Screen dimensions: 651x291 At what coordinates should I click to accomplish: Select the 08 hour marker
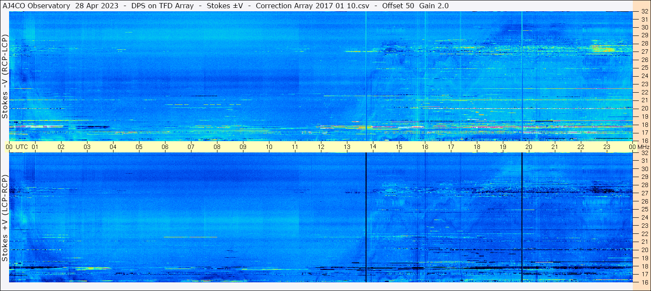coord(217,147)
